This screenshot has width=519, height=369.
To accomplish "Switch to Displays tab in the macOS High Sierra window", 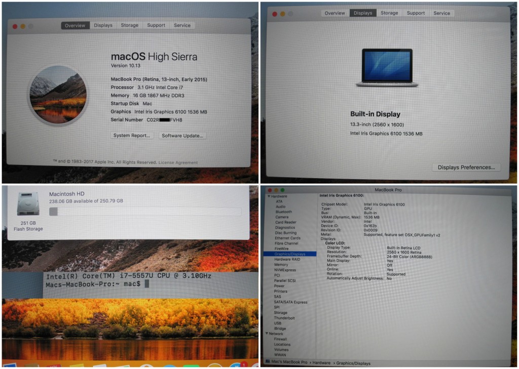I will pos(103,25).
